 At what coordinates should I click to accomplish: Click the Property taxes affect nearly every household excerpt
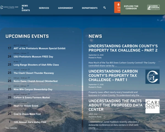click(115, 94)
